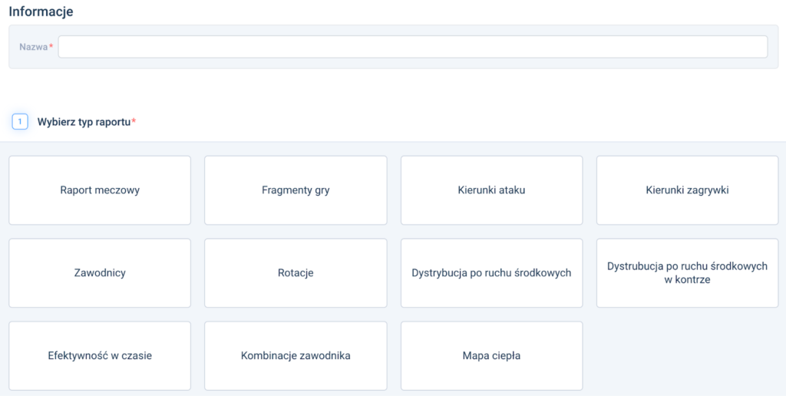Select the Efektywność w czasie report
This screenshot has height=396, width=786.
(x=100, y=356)
